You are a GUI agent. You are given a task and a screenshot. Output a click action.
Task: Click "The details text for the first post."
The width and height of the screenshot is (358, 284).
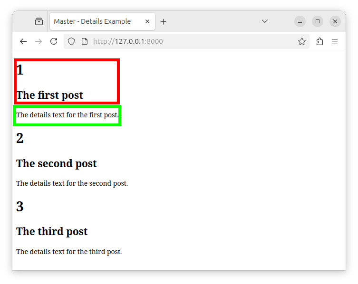[68, 115]
